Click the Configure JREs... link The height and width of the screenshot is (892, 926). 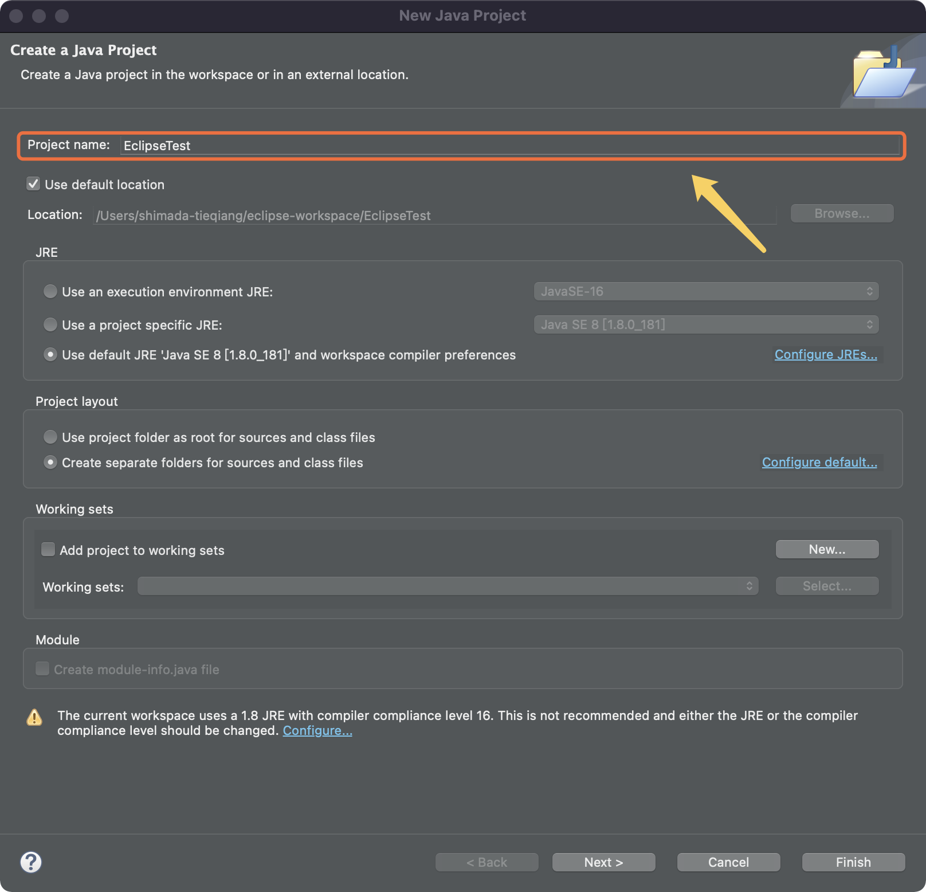[826, 354]
